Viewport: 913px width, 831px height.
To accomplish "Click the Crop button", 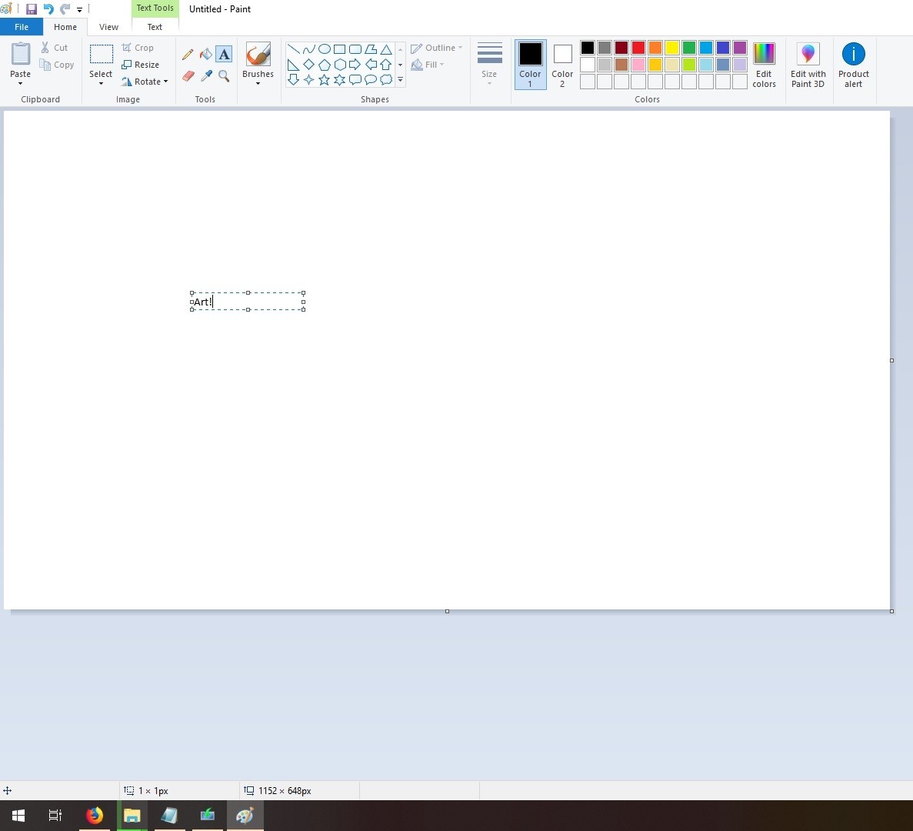I will (x=138, y=48).
